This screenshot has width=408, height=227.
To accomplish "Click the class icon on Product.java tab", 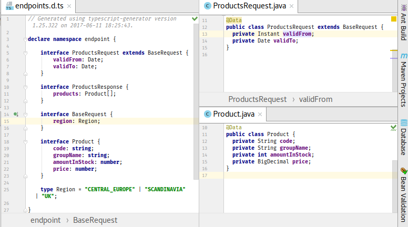I will [x=207, y=114].
